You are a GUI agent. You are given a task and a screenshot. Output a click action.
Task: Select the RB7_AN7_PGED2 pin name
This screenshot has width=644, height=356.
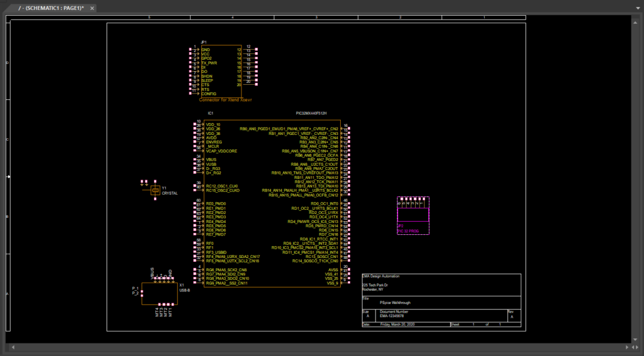(323, 160)
